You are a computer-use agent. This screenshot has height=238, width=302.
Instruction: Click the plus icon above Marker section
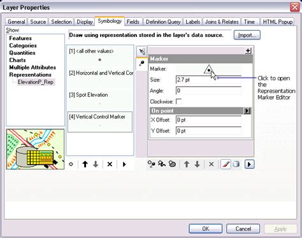(248, 51)
